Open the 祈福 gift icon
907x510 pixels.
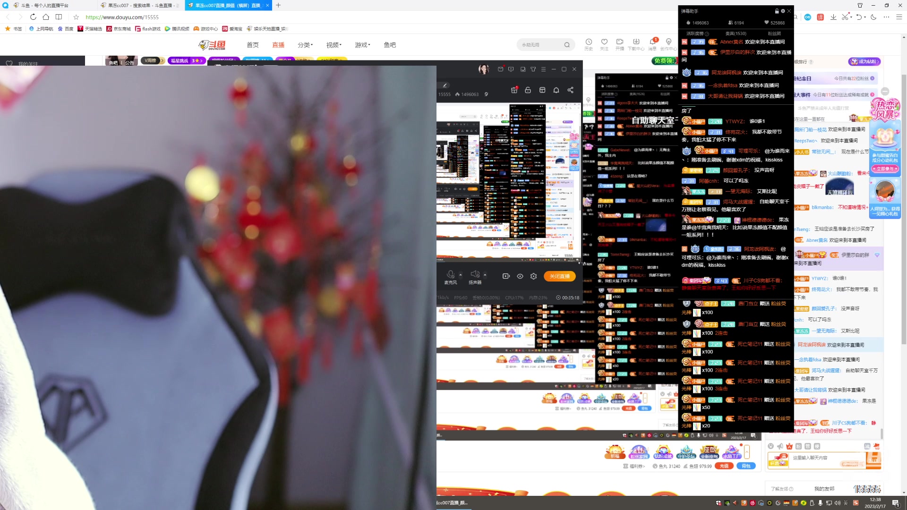pyautogui.click(x=615, y=452)
